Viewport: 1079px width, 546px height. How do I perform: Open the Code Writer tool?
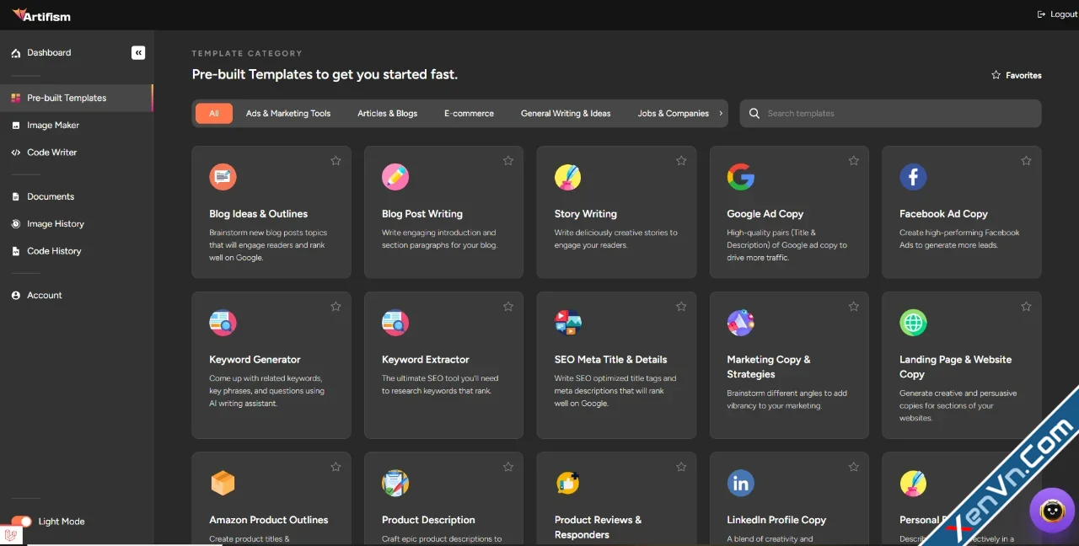51,153
